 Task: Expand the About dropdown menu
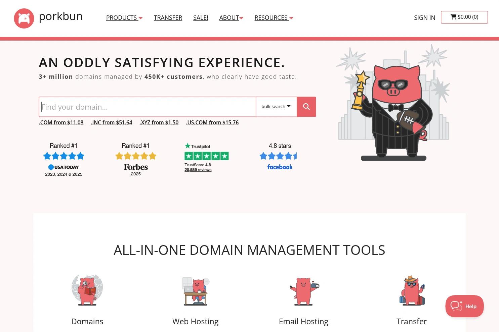[231, 18]
